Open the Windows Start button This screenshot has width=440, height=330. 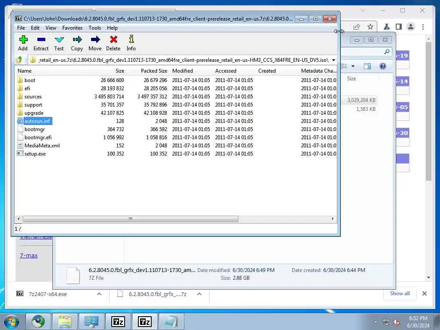point(11,321)
